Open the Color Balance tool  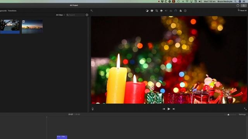(x=147, y=11)
